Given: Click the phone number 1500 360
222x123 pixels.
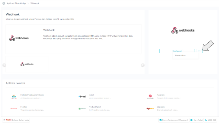Looking at the screenshot, I should (212, 120).
